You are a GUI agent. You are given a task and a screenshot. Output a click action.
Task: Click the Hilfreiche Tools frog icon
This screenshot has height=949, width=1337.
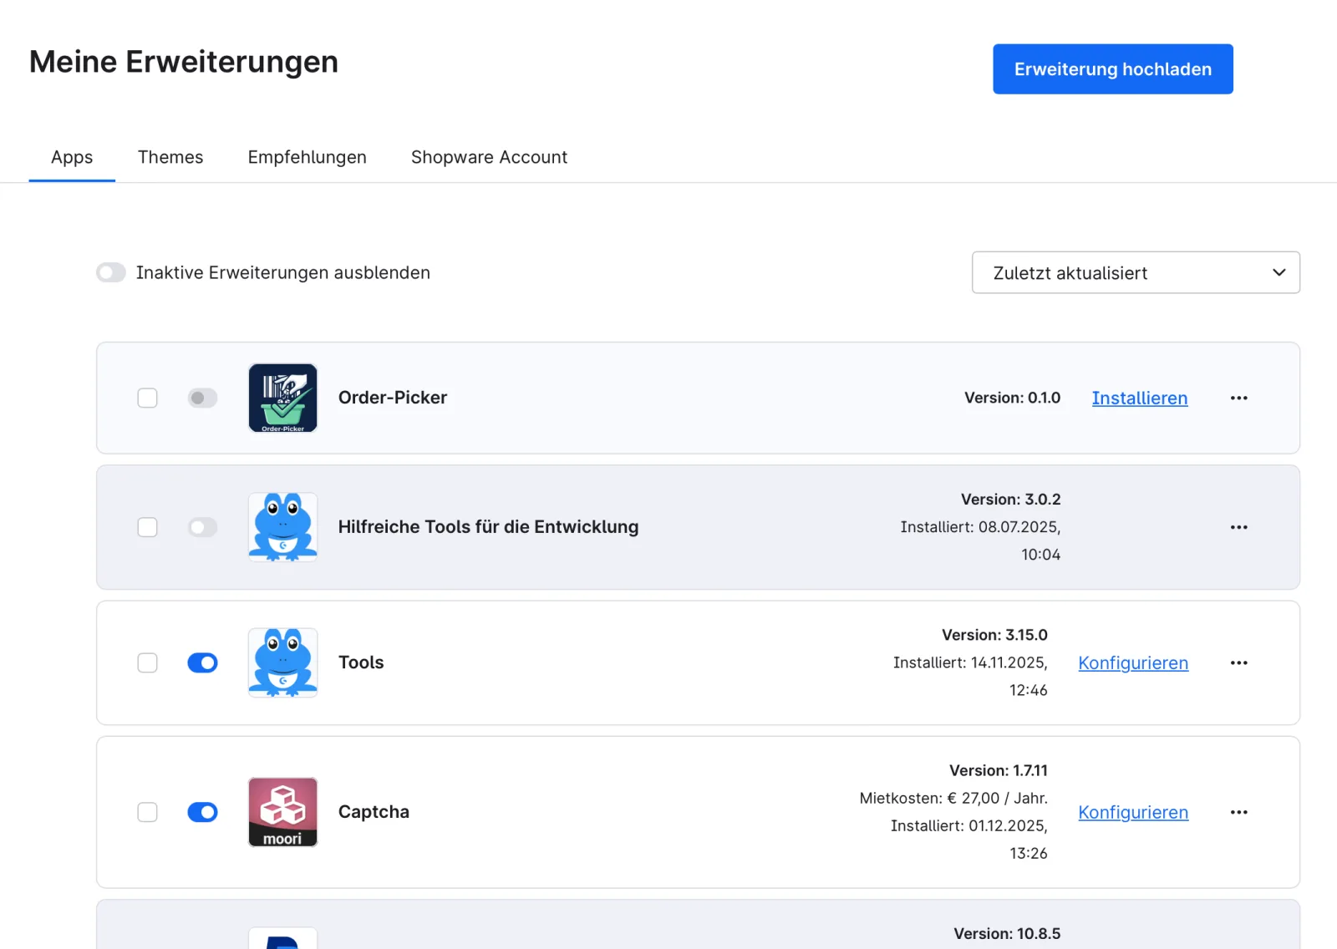tap(282, 527)
